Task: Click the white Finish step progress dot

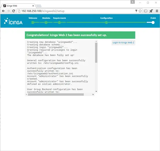Action: tap(153, 23)
